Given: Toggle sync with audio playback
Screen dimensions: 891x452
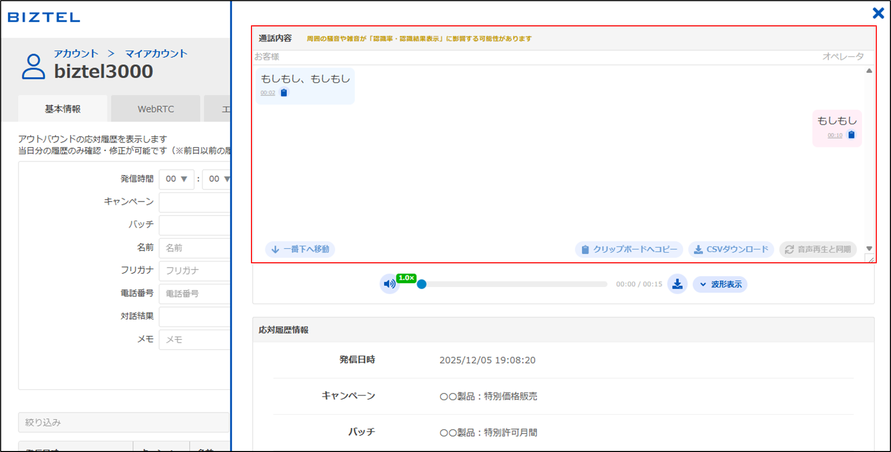Looking at the screenshot, I should pyautogui.click(x=818, y=249).
